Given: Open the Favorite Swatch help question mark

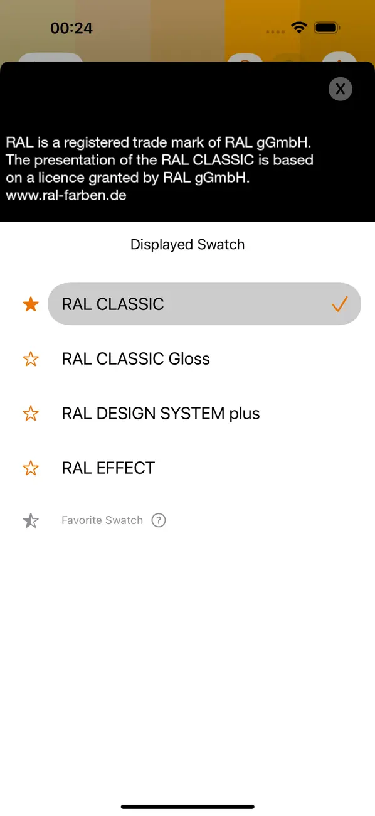Looking at the screenshot, I should click(159, 520).
